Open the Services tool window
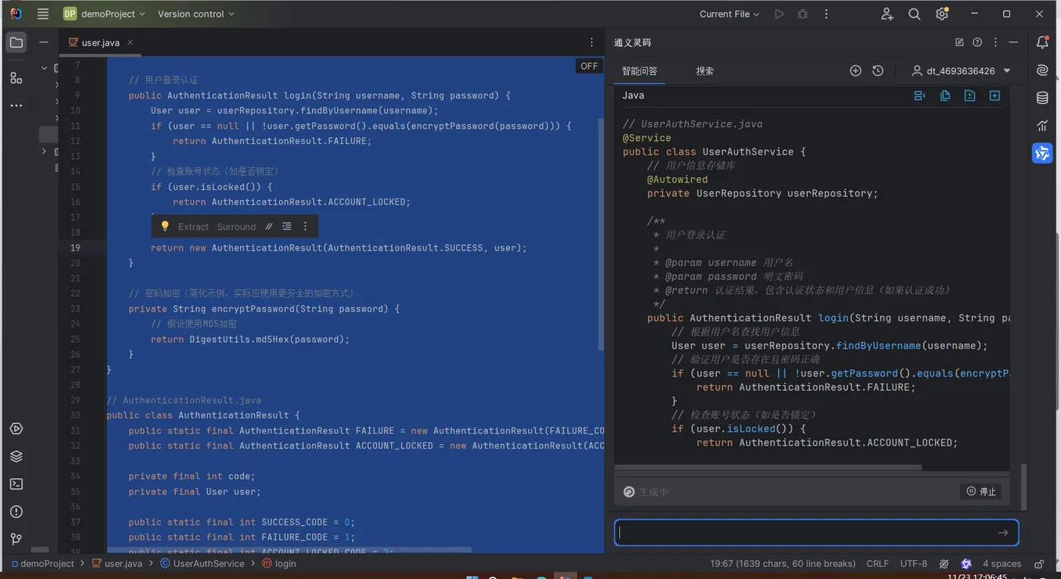The height and width of the screenshot is (579, 1061). tap(16, 429)
